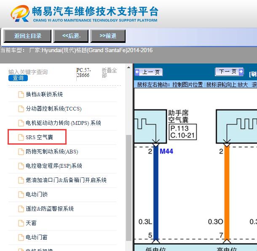Click document icon beside 分动器控制系统(TCCS)
Screen dimensions: 257x251
point(21,109)
